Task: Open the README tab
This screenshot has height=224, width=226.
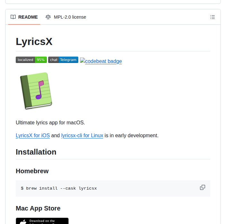Action: click(24, 17)
